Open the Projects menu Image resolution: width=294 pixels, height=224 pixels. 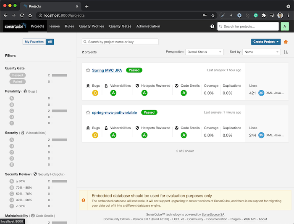(x=37, y=26)
